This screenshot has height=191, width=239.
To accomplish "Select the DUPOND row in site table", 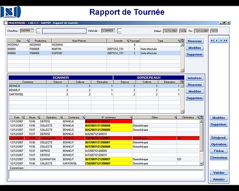I will click(94, 53).
